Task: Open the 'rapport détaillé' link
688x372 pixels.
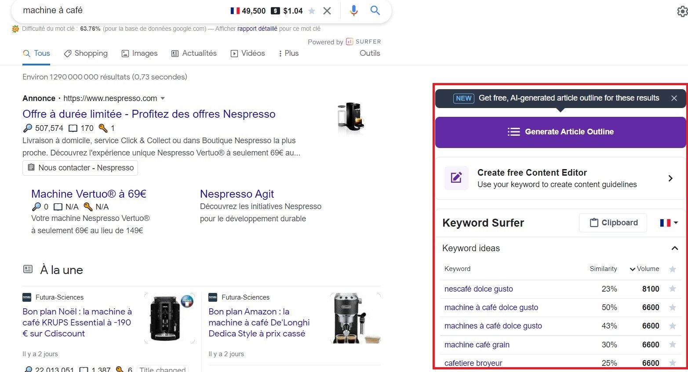Action: (x=257, y=29)
